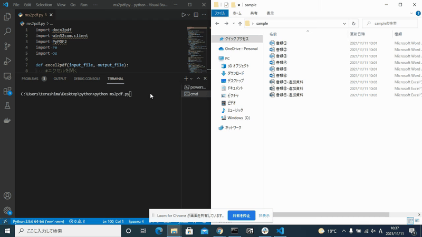Screen dimensions: 422x237
Task: Click the horizontal scrollbar in Explorer
Action: click(331, 214)
